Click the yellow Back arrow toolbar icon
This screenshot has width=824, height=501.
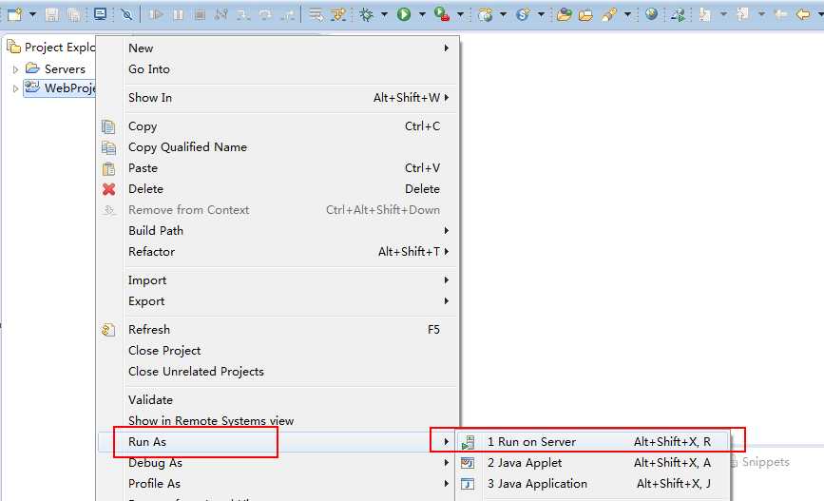coord(803,14)
